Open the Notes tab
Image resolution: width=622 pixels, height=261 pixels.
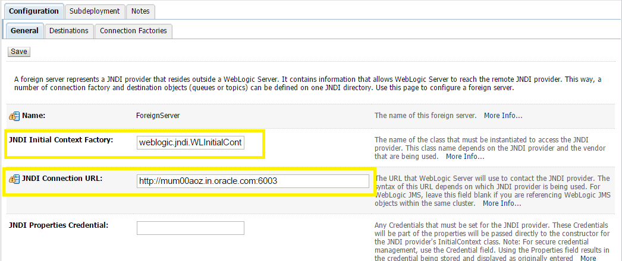pos(140,11)
